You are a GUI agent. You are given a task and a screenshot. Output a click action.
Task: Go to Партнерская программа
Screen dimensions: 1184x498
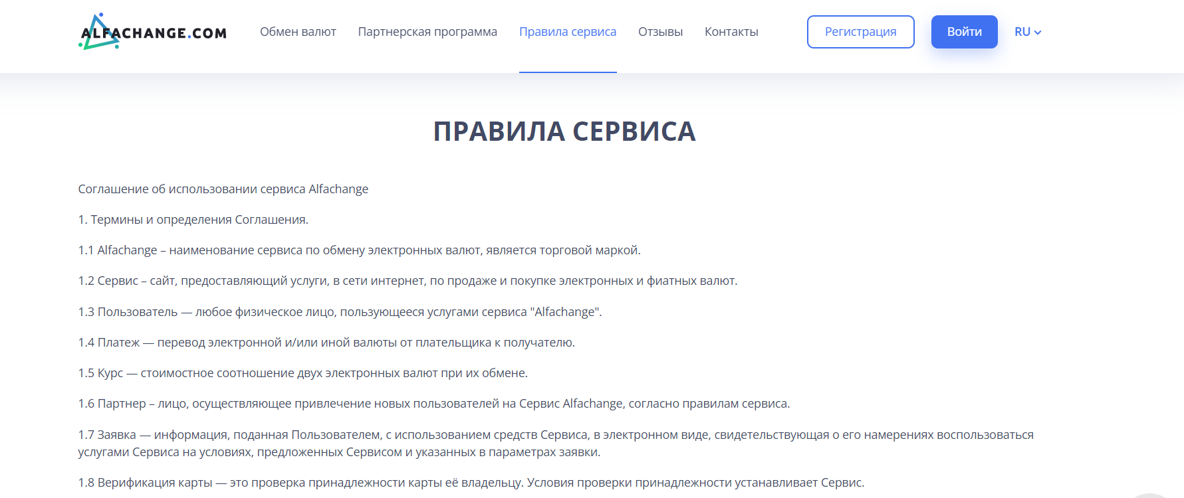click(427, 32)
